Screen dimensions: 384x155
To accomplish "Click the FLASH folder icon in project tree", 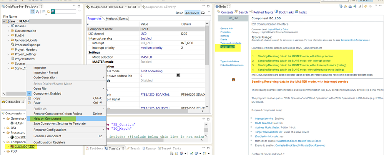I will point(12,35).
